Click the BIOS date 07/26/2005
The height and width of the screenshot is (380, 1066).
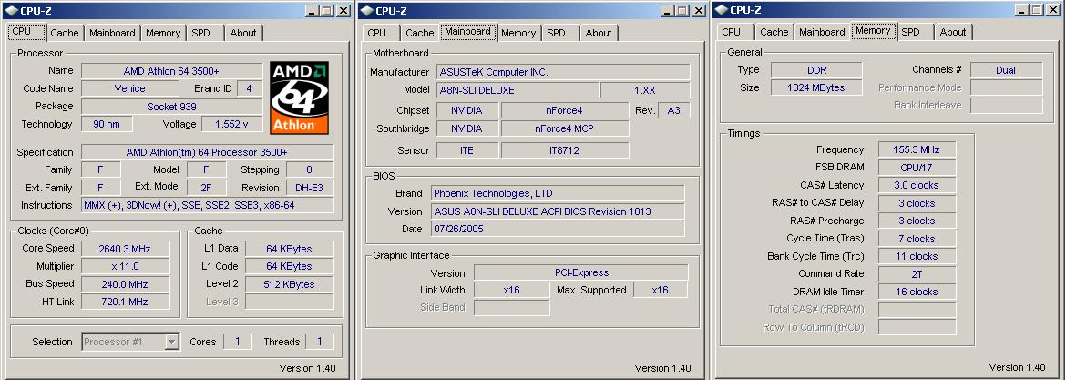coord(558,229)
